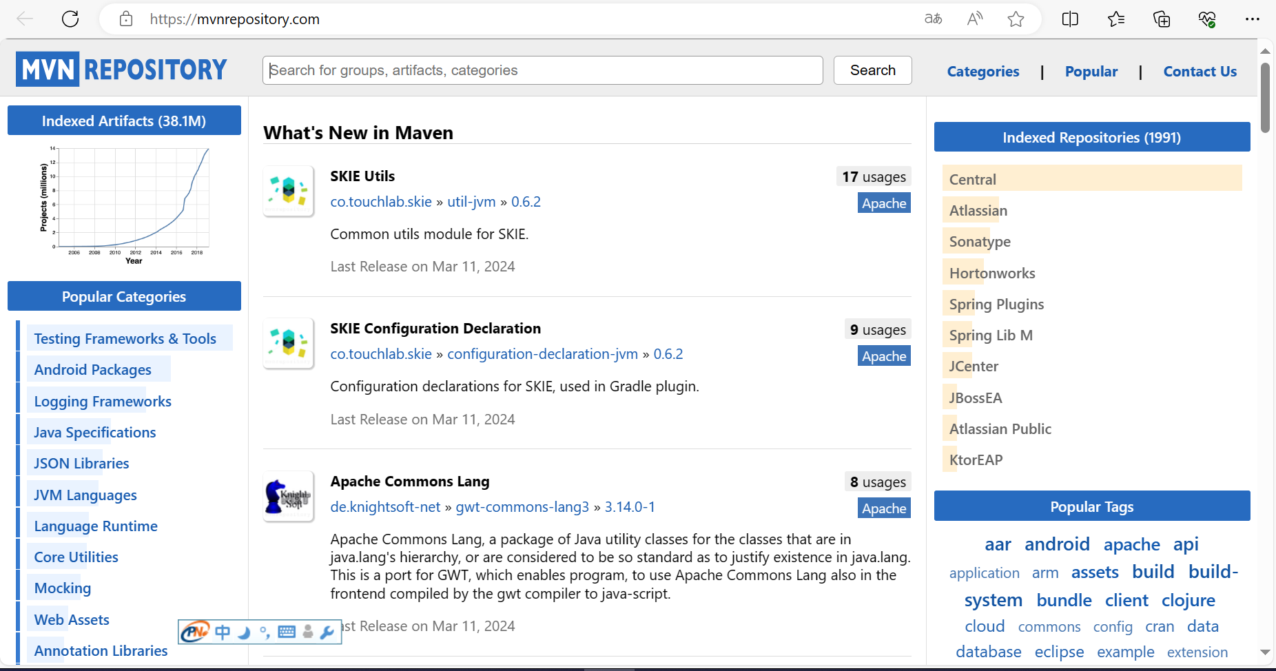Open the Hortonworks repository
This screenshot has height=671, width=1276.
point(992,273)
